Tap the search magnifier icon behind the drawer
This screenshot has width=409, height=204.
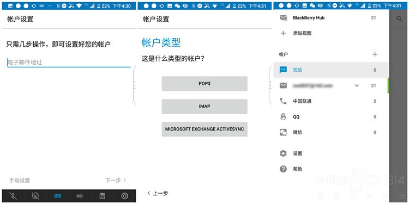pyautogui.click(x=399, y=18)
